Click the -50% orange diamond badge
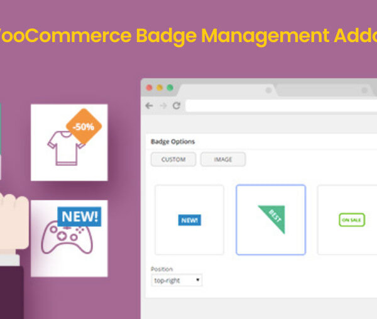377x319 pixels. pos(84,126)
